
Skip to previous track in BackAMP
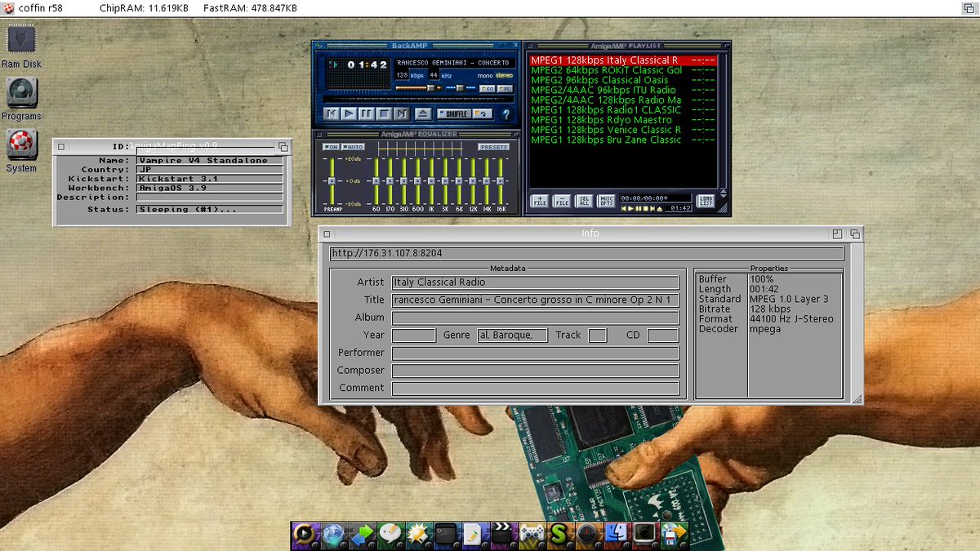pos(331,113)
